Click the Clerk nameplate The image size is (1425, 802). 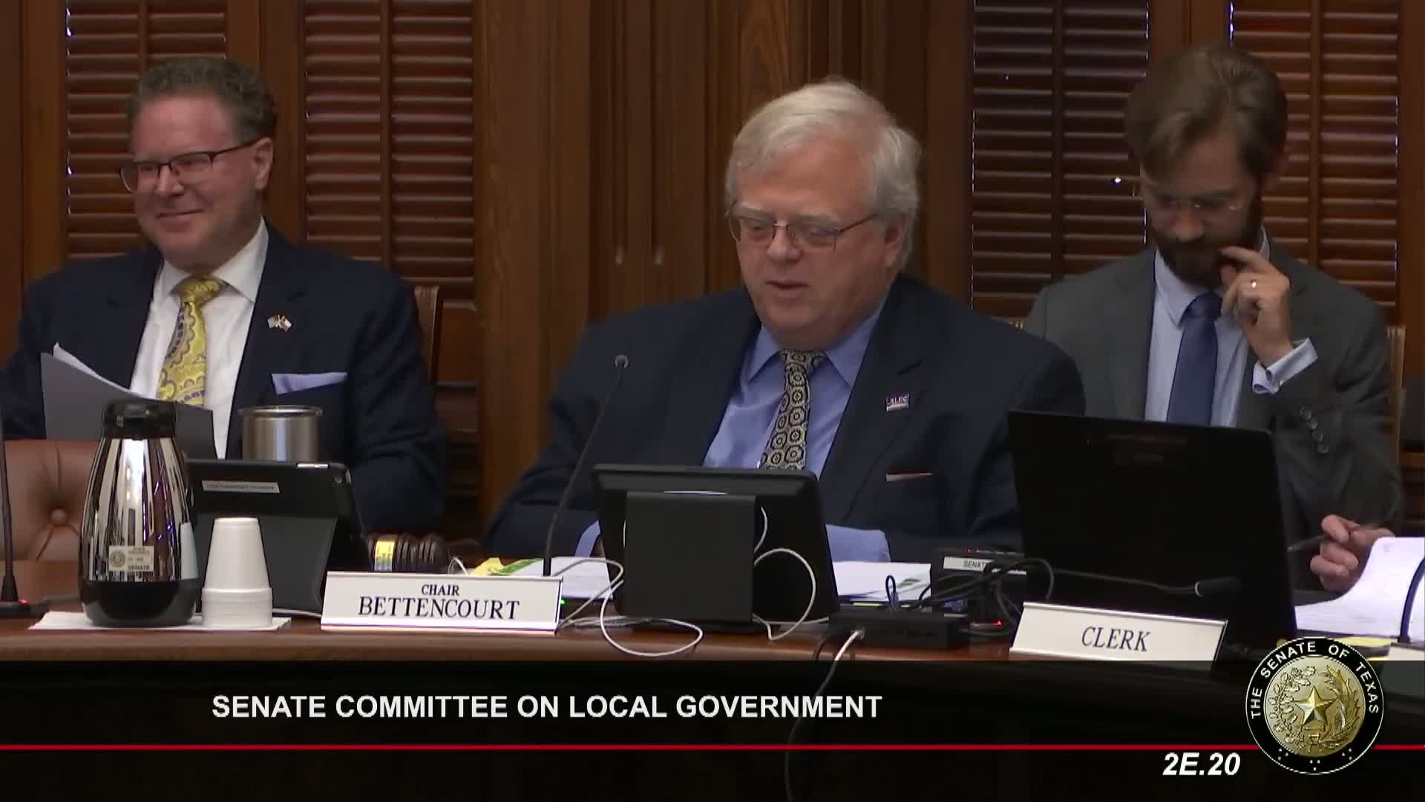pyautogui.click(x=1115, y=636)
